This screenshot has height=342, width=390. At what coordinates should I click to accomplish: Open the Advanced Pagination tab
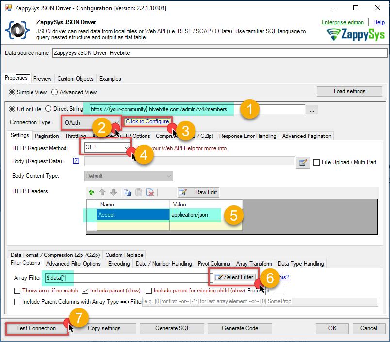pyautogui.click(x=307, y=136)
